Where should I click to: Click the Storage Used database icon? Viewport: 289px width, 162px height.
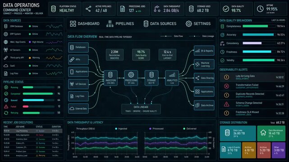click(191, 9)
